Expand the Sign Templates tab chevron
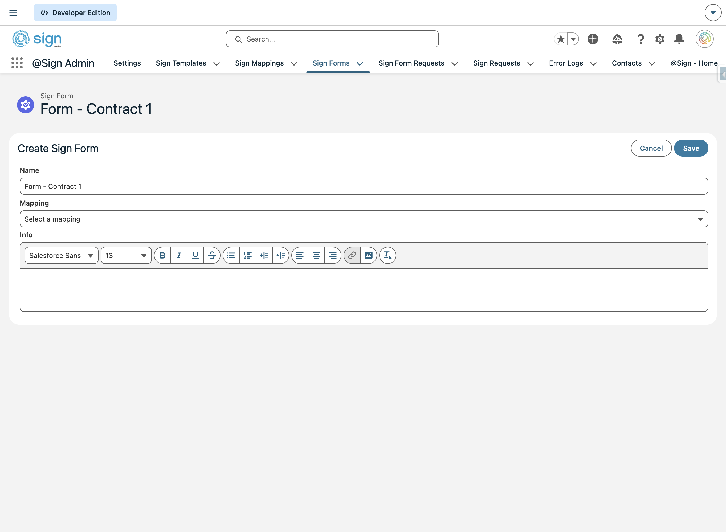The image size is (726, 532). pos(217,64)
